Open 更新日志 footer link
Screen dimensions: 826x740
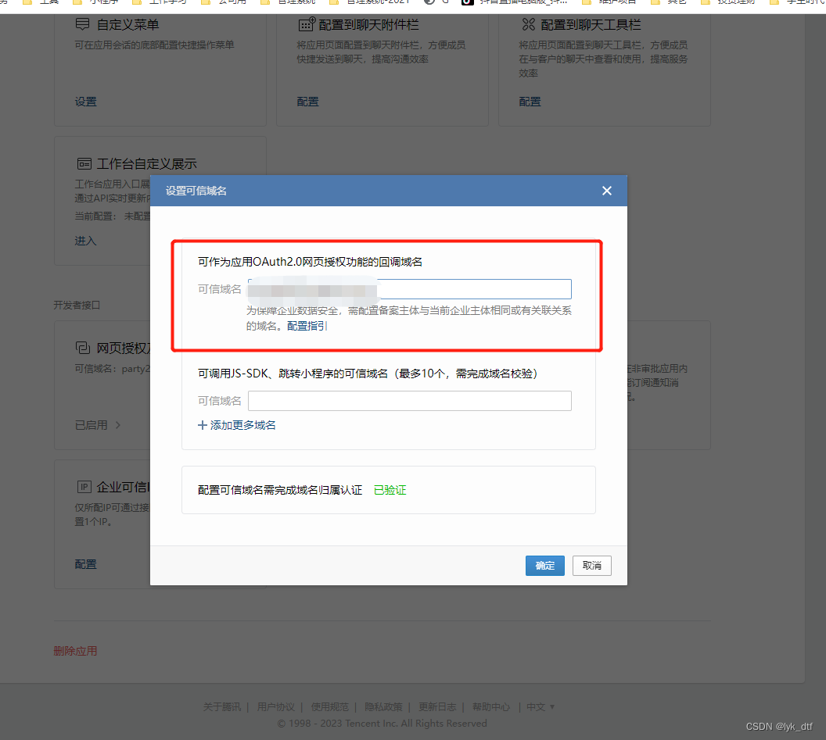tap(437, 707)
